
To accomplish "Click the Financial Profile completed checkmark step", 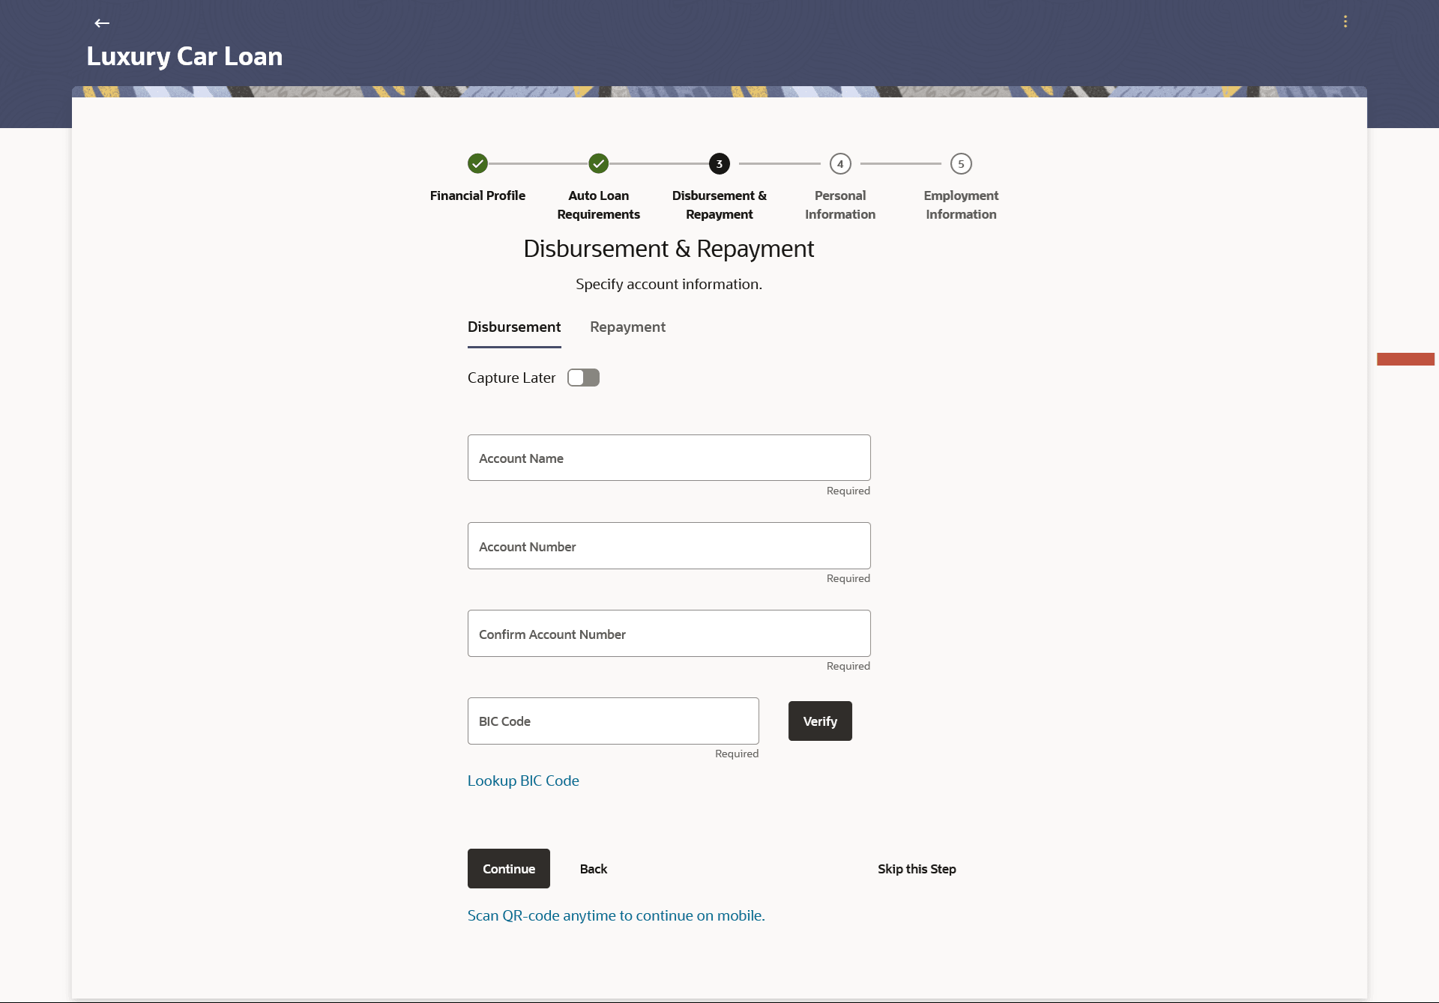I will point(477,163).
